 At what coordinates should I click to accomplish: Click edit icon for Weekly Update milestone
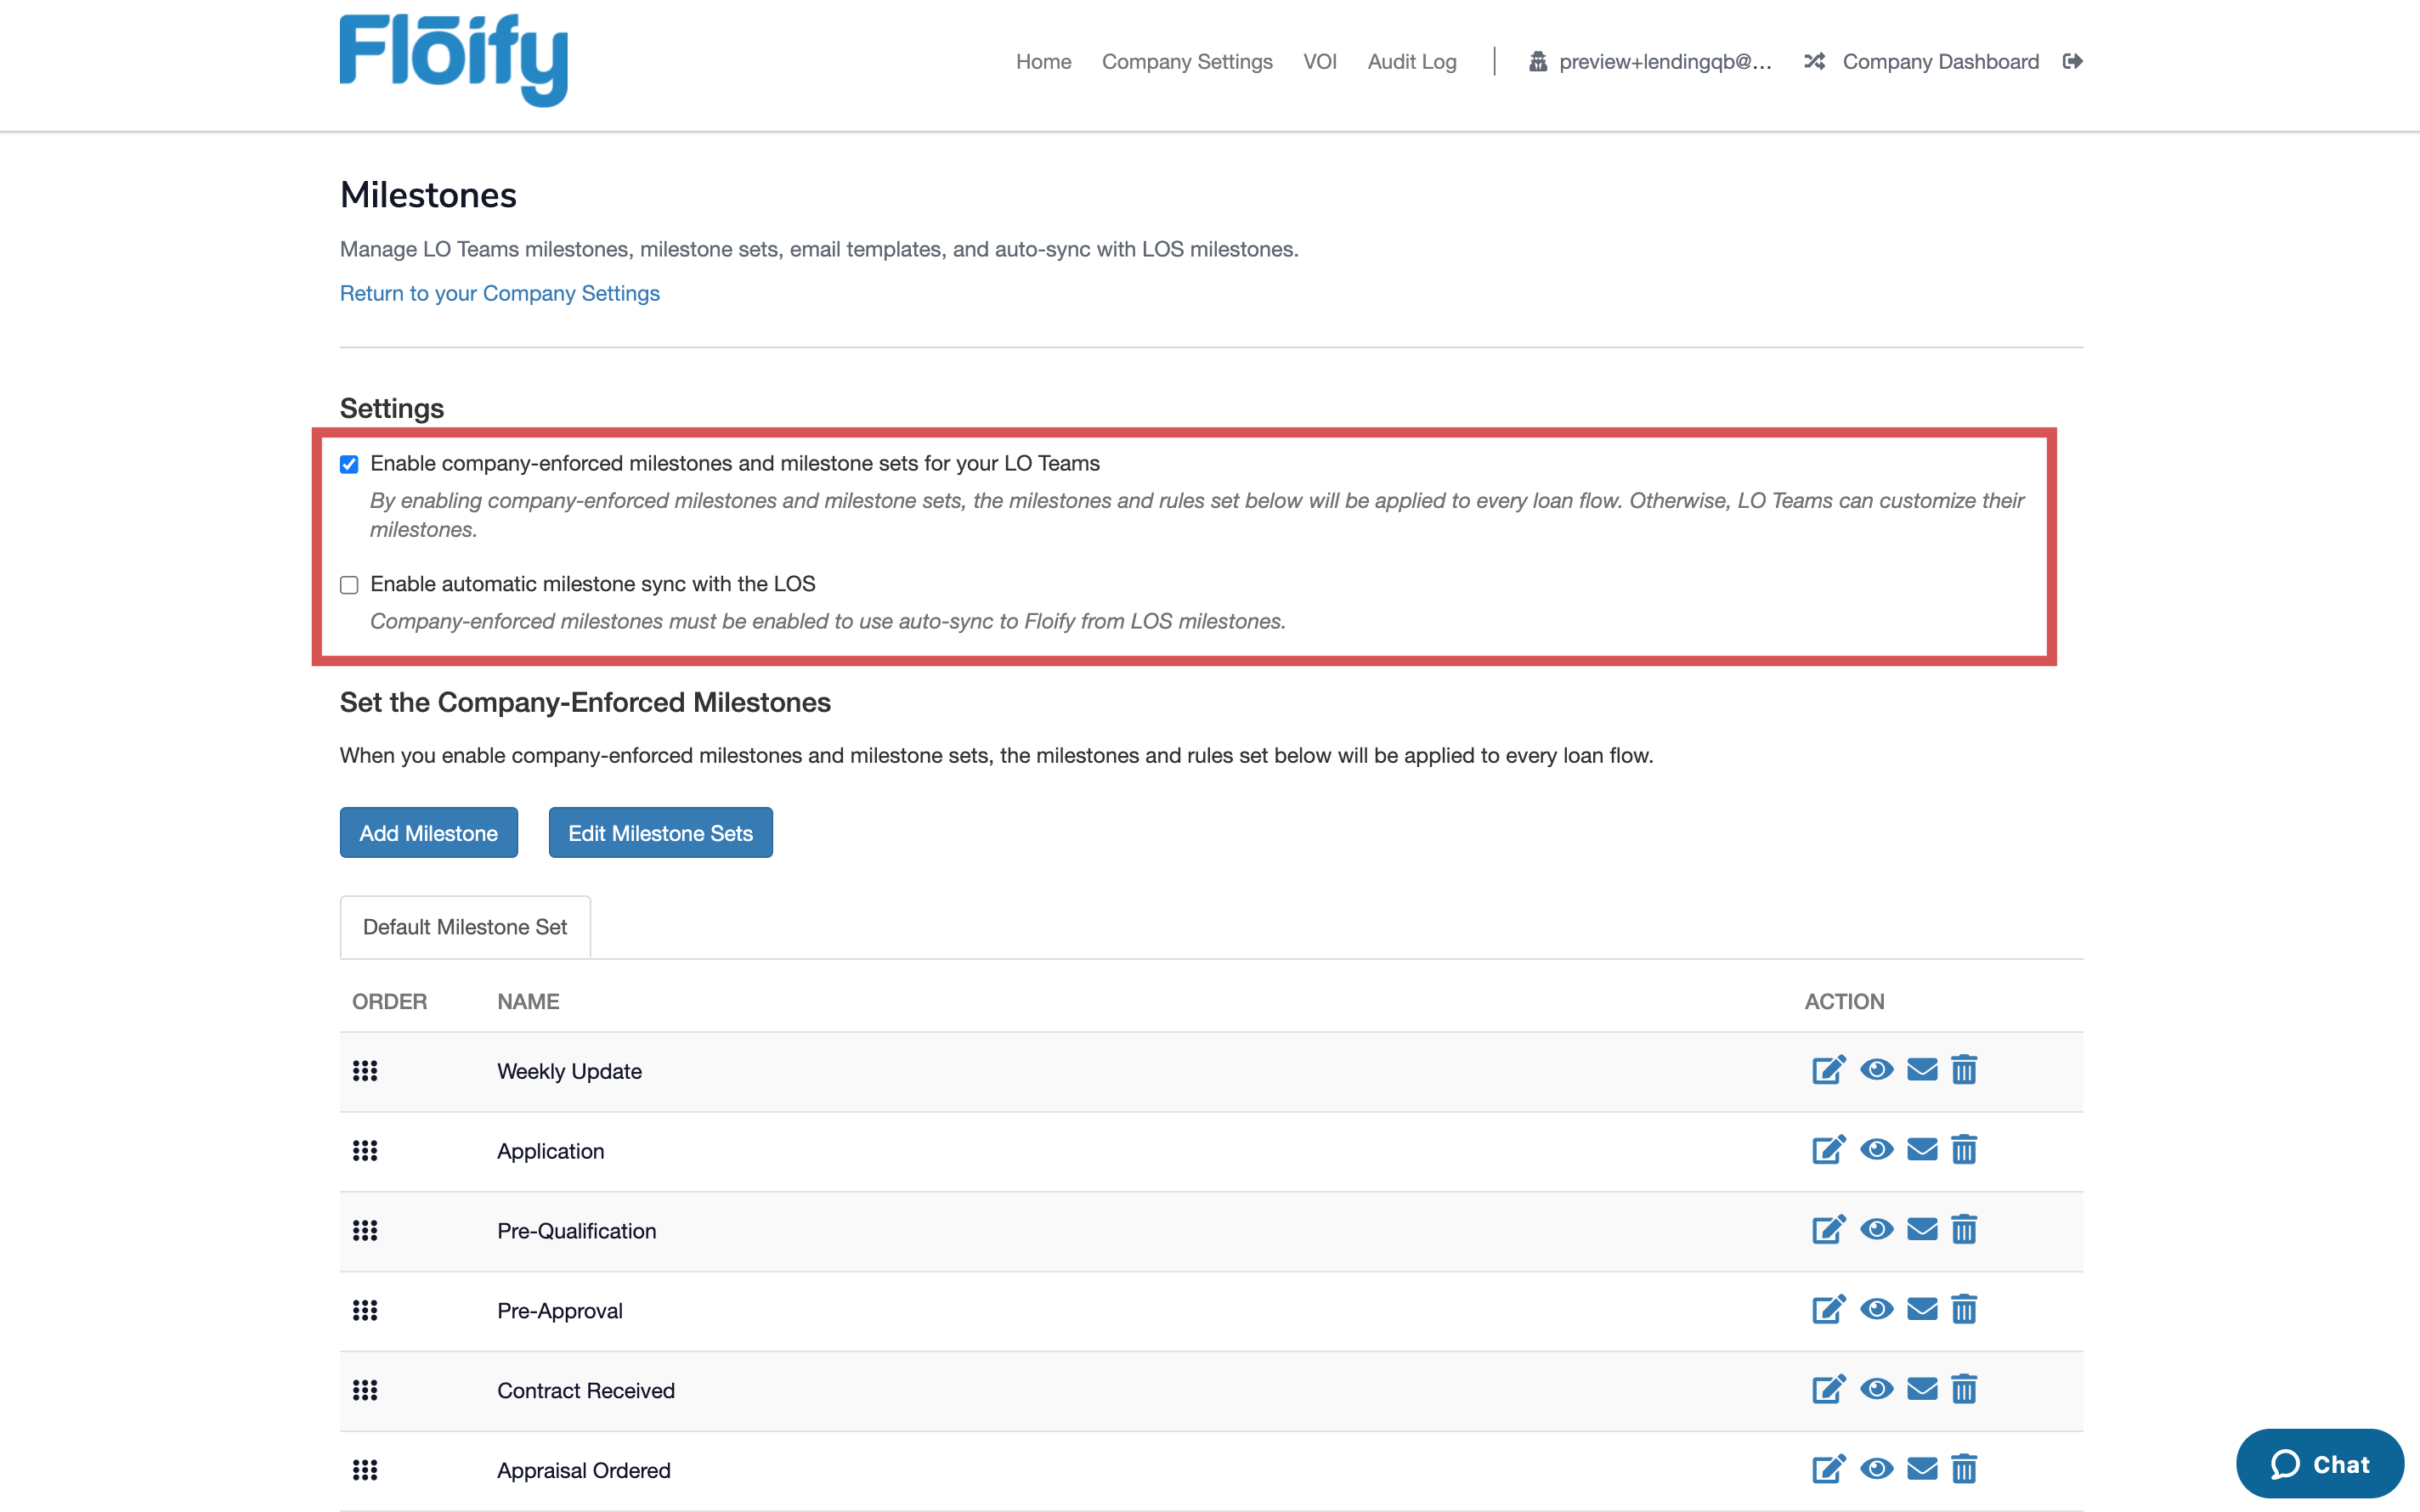coord(1828,1070)
